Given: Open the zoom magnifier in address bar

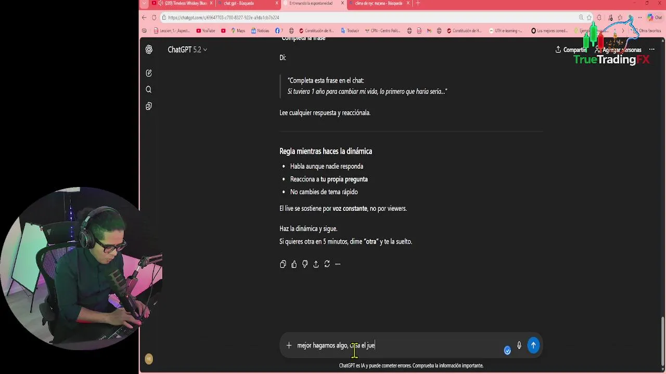Looking at the screenshot, I should [581, 18].
